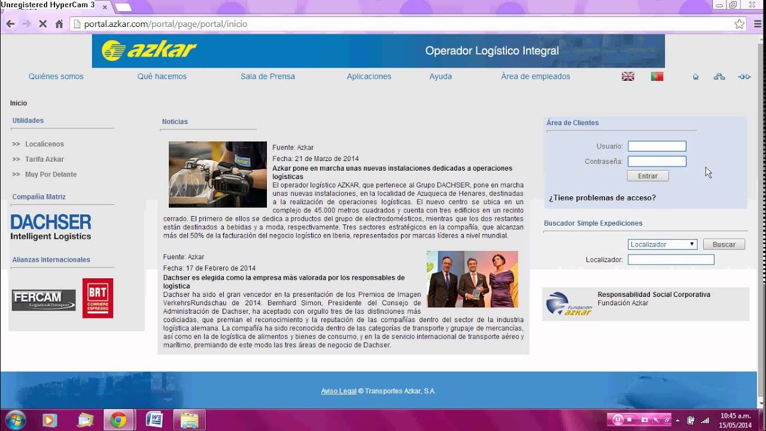Click the Azkar logo in the banner
This screenshot has width=766, height=431.
[149, 51]
